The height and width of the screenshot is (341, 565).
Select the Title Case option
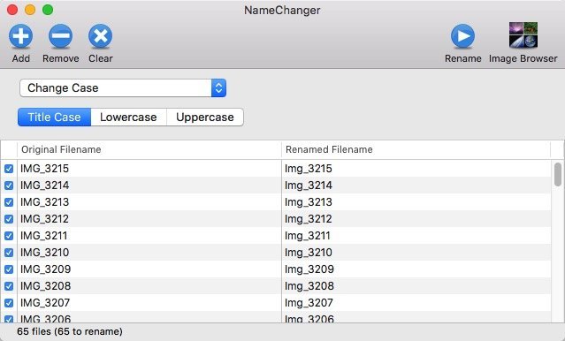click(55, 117)
